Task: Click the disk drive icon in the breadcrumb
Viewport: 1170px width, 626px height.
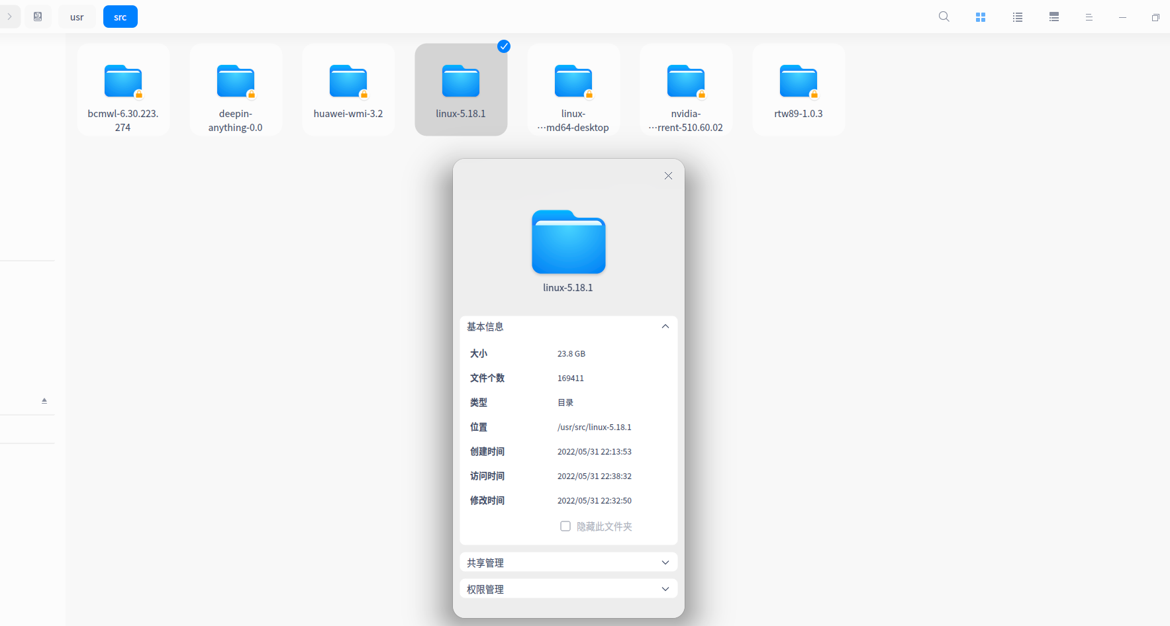Action: point(38,17)
